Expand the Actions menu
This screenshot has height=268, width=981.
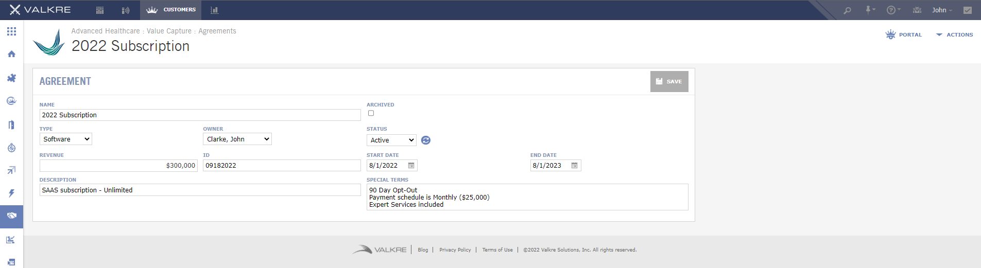(x=954, y=34)
